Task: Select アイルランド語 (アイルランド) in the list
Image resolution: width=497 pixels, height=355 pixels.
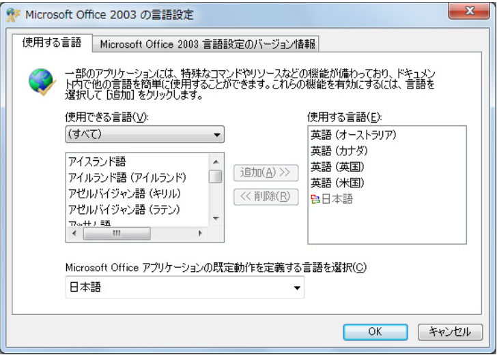Action: coord(127,177)
